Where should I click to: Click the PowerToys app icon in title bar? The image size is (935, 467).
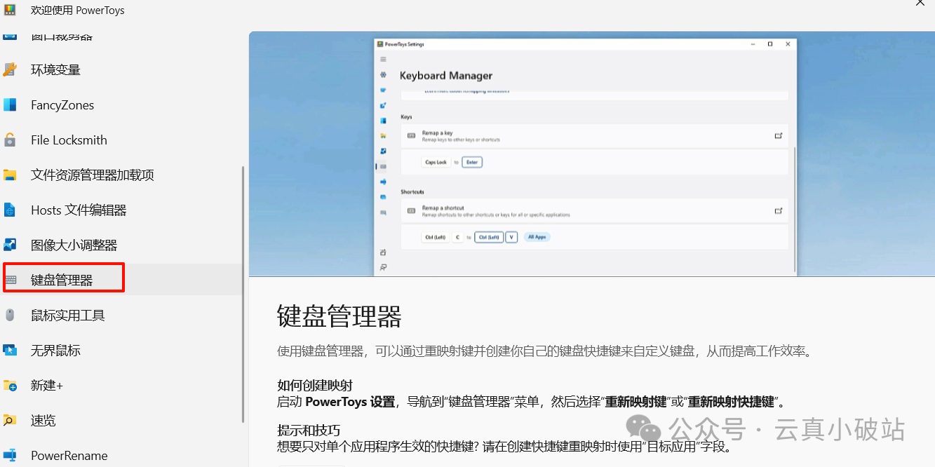pos(9,10)
